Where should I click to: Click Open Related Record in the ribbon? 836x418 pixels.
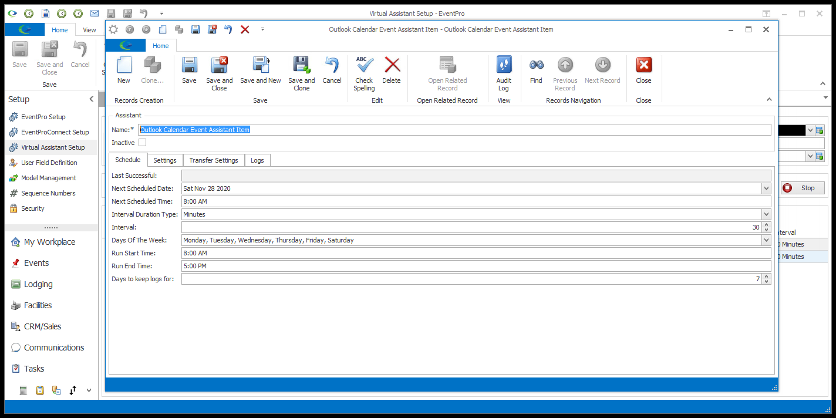pyautogui.click(x=447, y=73)
